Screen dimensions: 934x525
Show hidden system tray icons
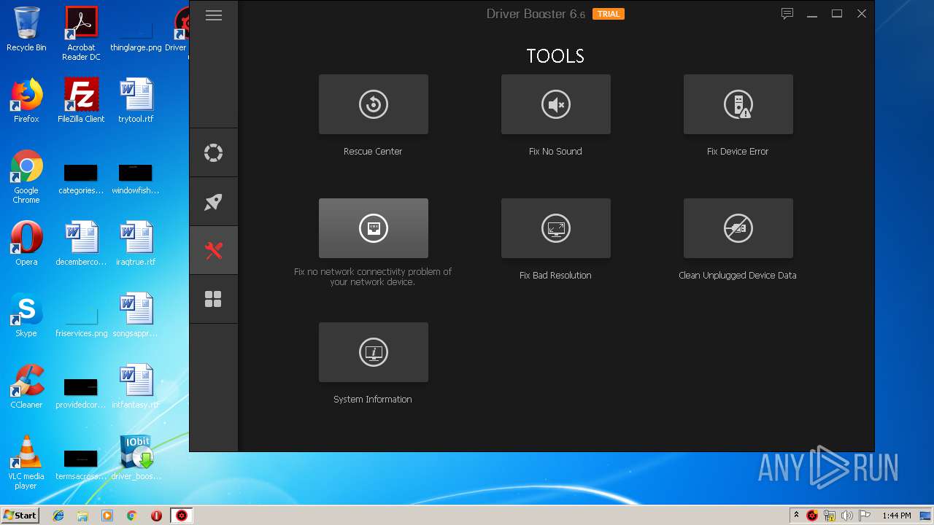tap(796, 516)
